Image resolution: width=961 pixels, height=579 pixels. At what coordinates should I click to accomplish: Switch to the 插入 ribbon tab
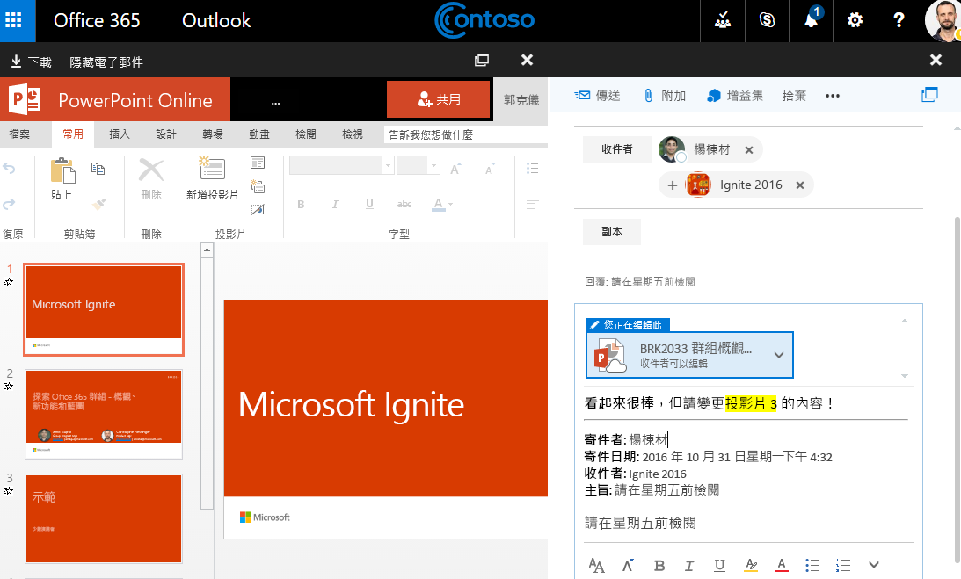point(119,134)
